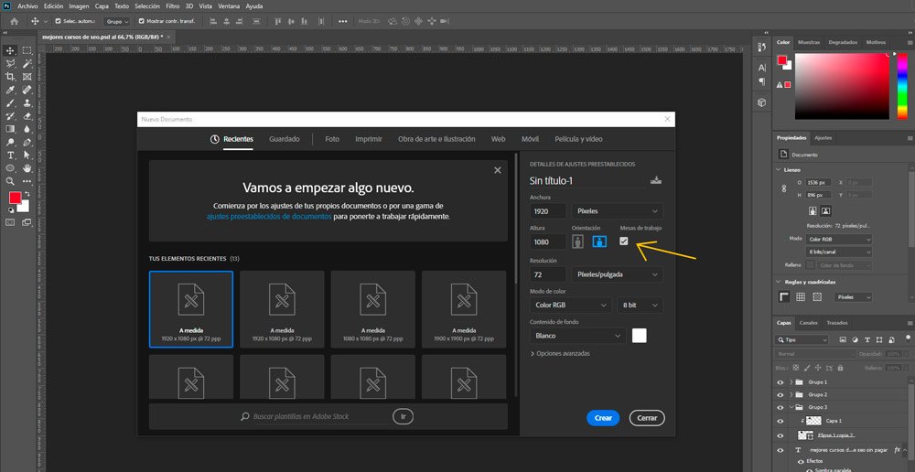
Task: Click the pixel layer filter icon in Capas
Action: (843, 339)
